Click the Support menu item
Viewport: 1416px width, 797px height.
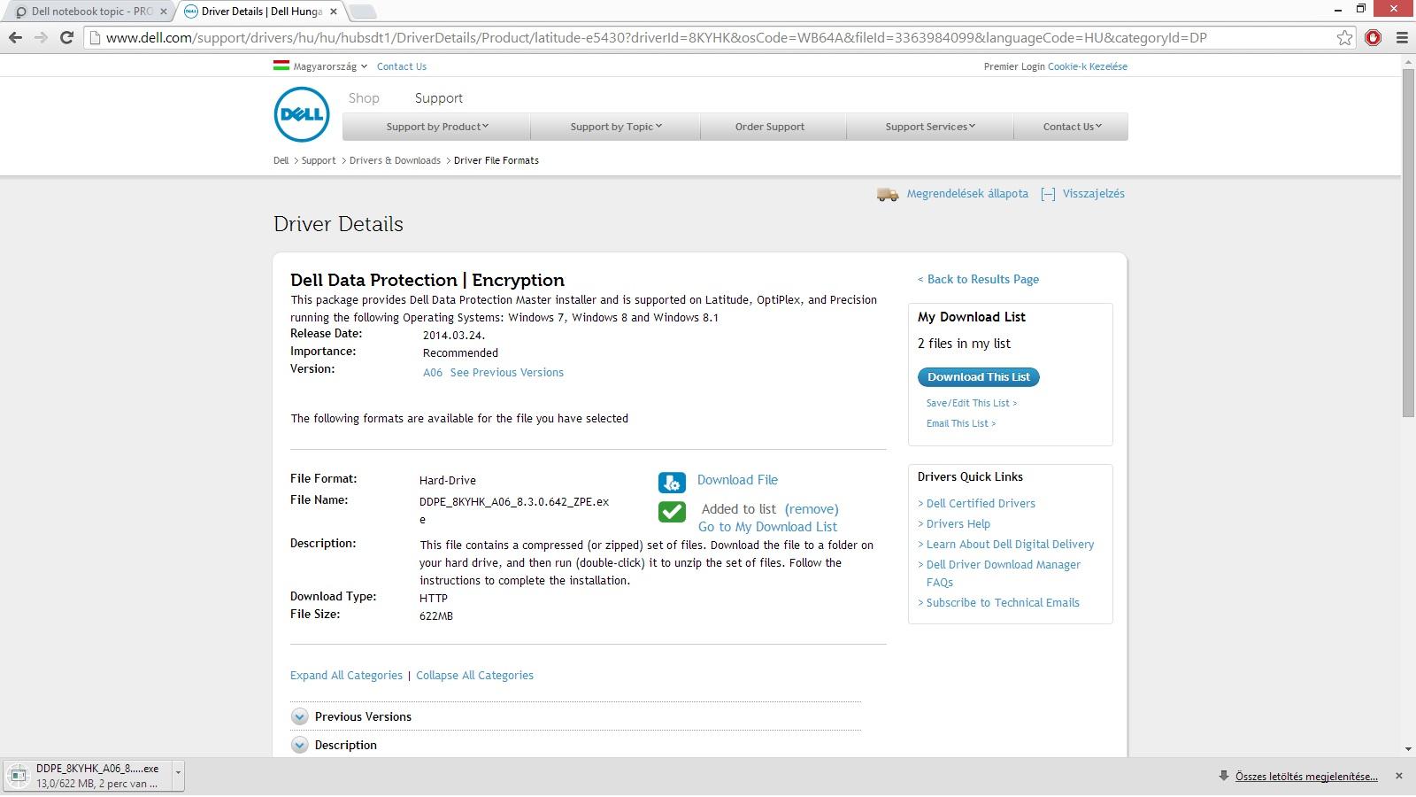pos(438,98)
